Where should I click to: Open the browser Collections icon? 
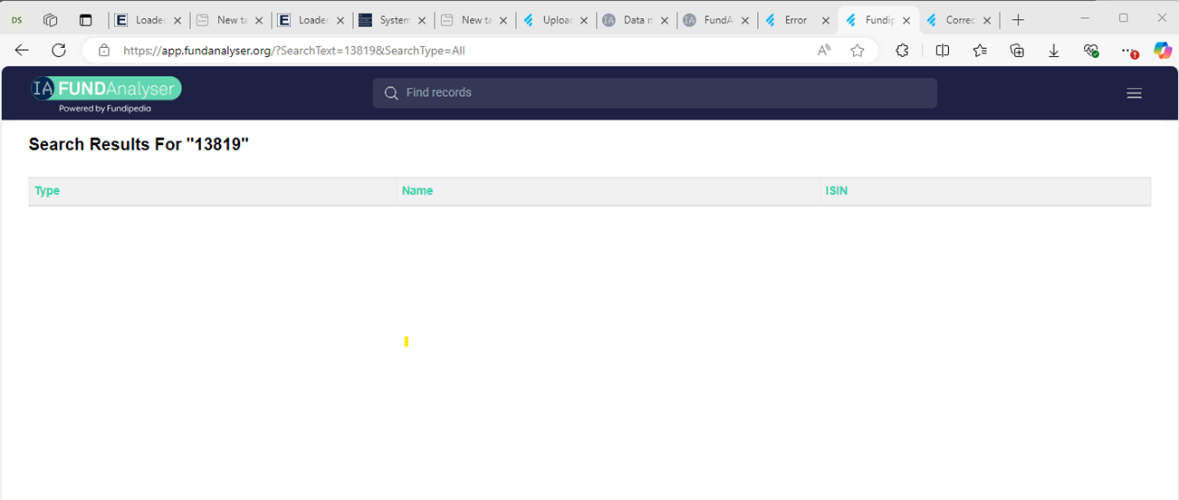click(1017, 51)
